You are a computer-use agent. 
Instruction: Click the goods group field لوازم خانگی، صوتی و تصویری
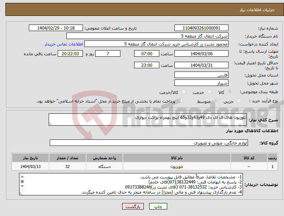(x=149, y=143)
